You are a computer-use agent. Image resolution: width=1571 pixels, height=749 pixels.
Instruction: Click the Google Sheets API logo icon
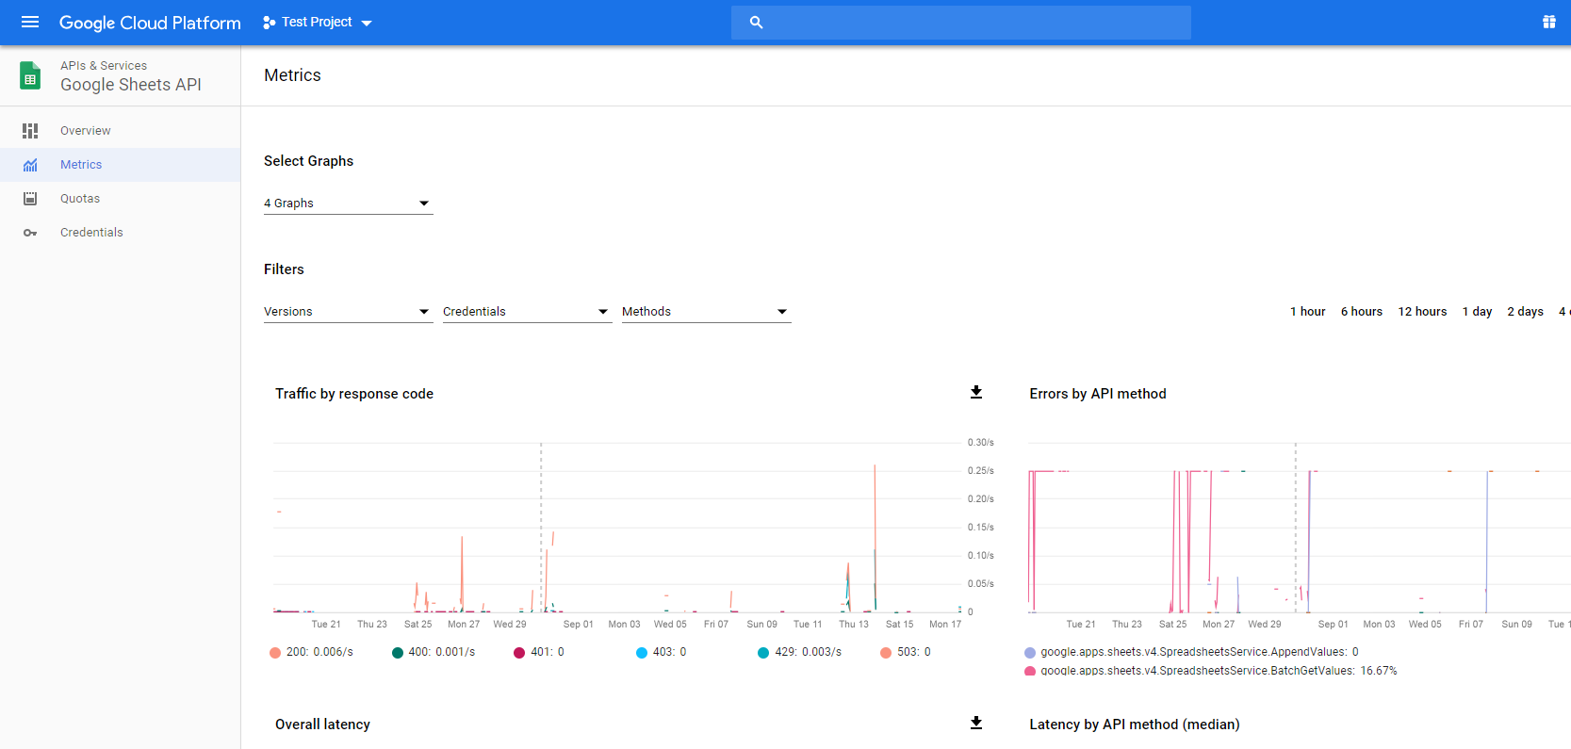tap(30, 76)
